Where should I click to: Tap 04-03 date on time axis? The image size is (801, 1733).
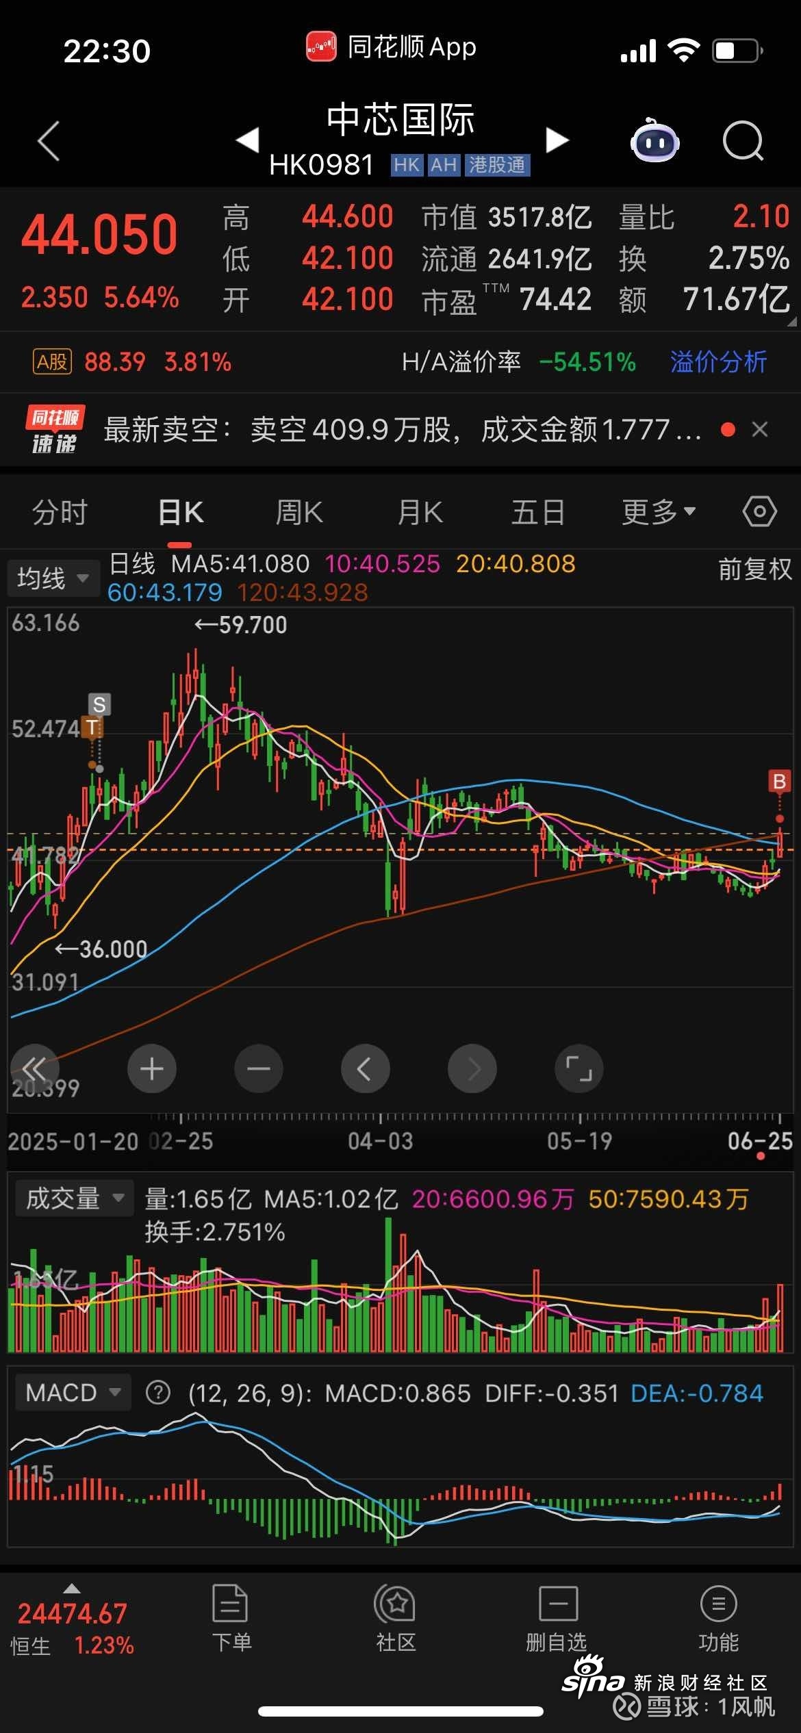click(381, 1141)
